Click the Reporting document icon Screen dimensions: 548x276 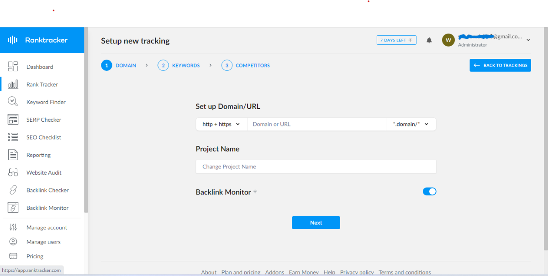pyautogui.click(x=13, y=155)
